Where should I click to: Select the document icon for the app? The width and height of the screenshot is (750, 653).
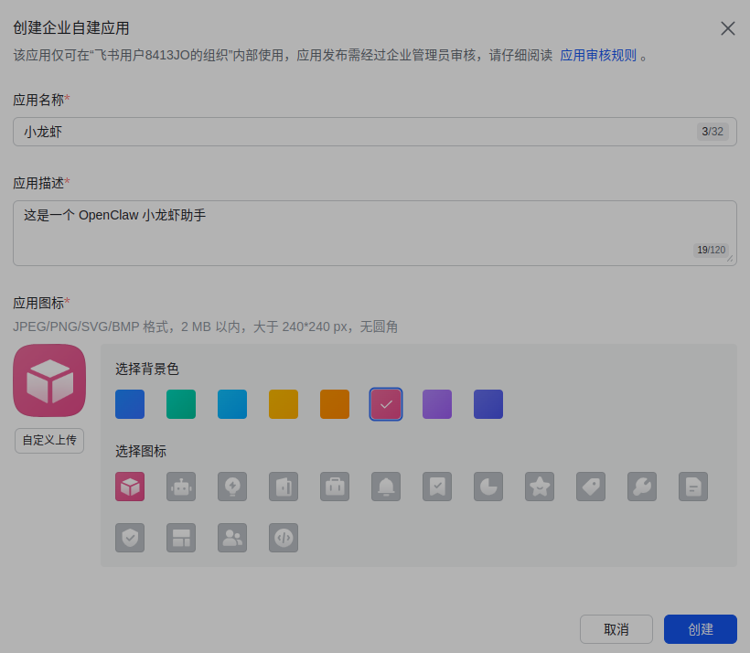693,487
